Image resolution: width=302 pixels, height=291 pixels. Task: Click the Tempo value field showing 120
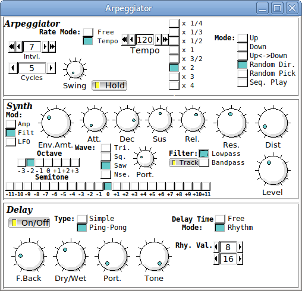tap(145, 40)
